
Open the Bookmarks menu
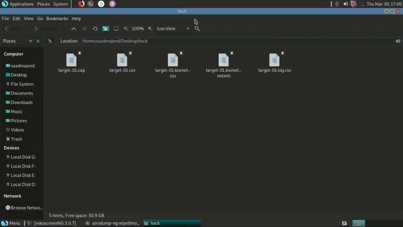(57, 18)
